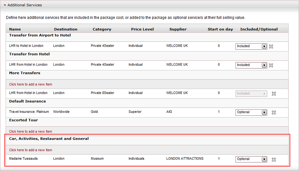299x171 pixels.
Task: Remove the LHR to Hotel in London transfer
Action: point(271,46)
